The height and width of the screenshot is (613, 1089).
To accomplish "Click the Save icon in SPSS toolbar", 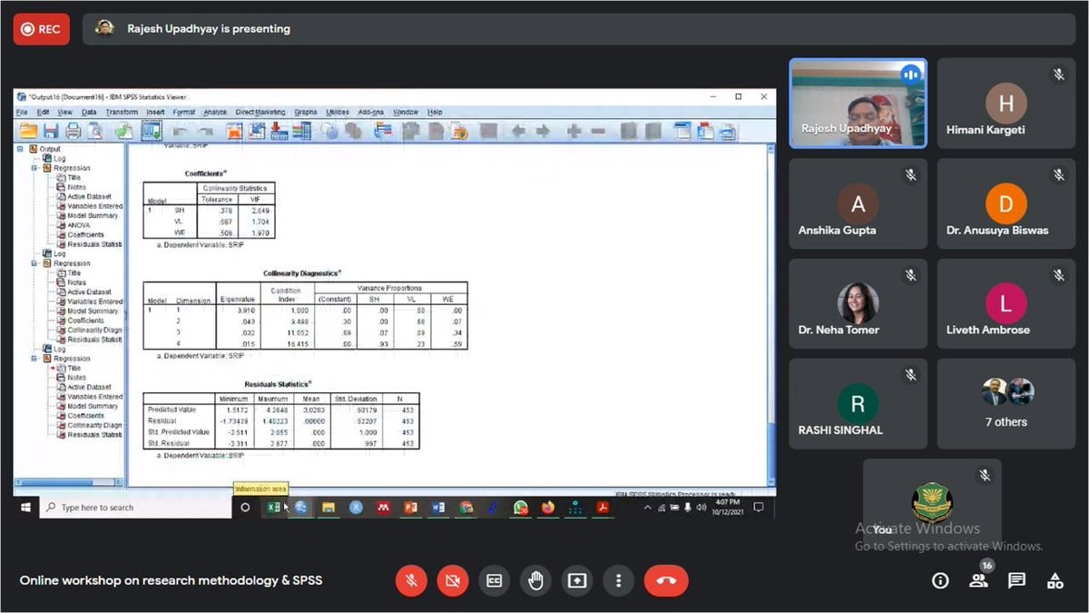I will point(51,132).
